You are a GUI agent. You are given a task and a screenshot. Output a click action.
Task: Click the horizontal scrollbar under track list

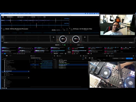[56, 87]
